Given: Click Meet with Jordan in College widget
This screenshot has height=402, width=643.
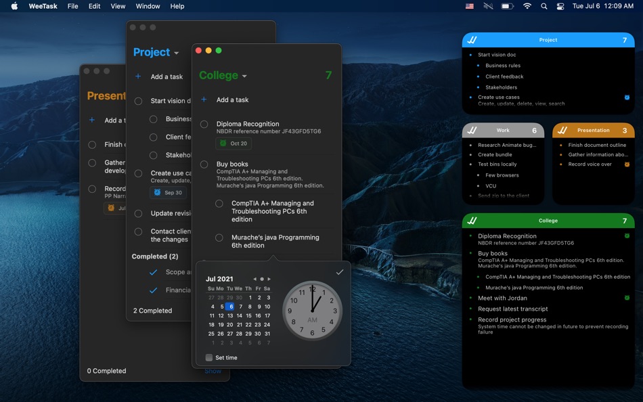Looking at the screenshot, I should (x=502, y=298).
